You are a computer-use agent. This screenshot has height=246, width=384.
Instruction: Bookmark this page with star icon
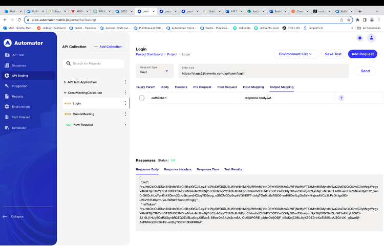point(349,20)
